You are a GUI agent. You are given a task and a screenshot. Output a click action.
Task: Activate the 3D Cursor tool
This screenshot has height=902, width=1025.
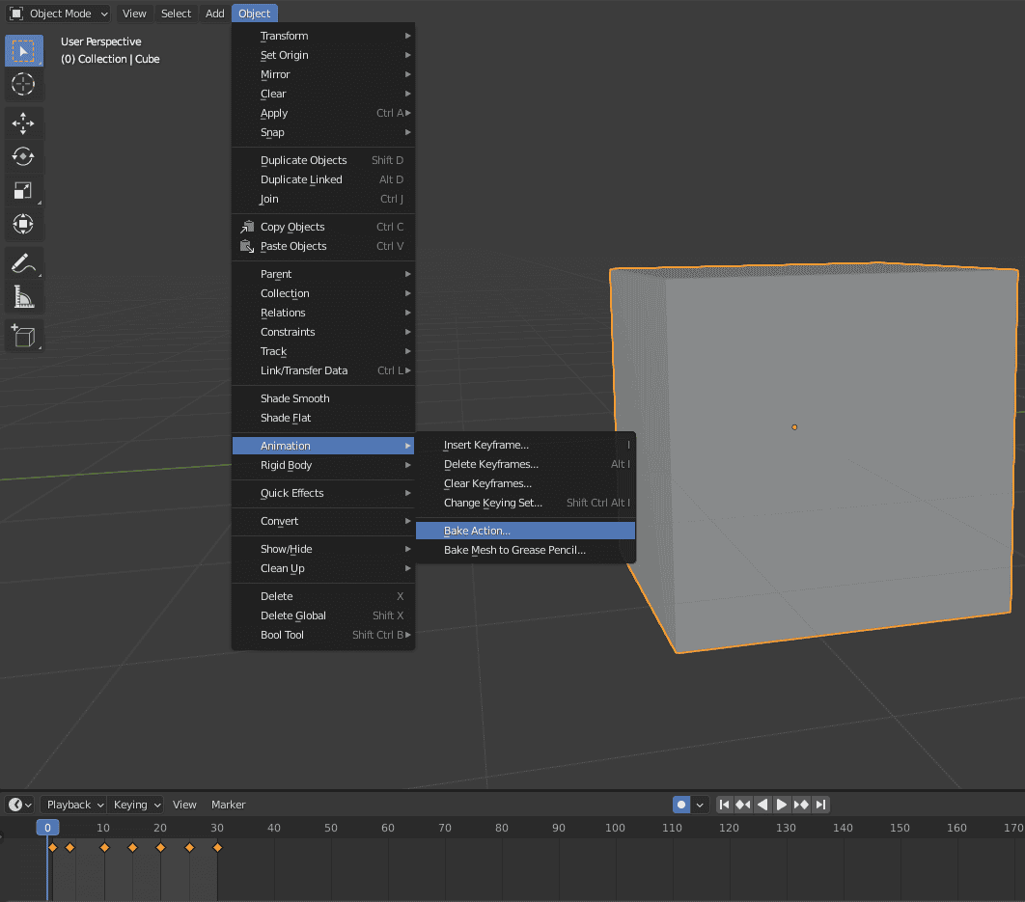[x=24, y=85]
